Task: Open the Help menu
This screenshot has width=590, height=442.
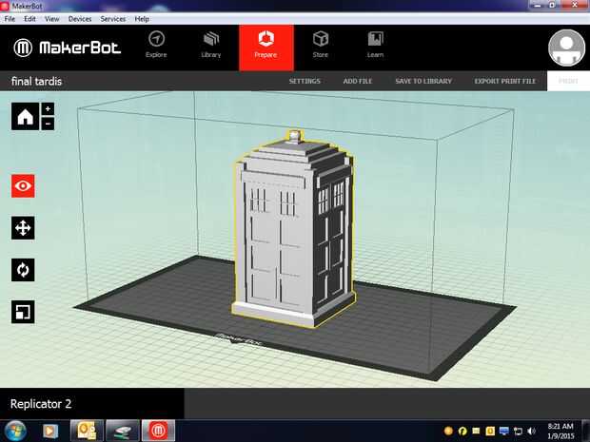Action: [x=142, y=19]
